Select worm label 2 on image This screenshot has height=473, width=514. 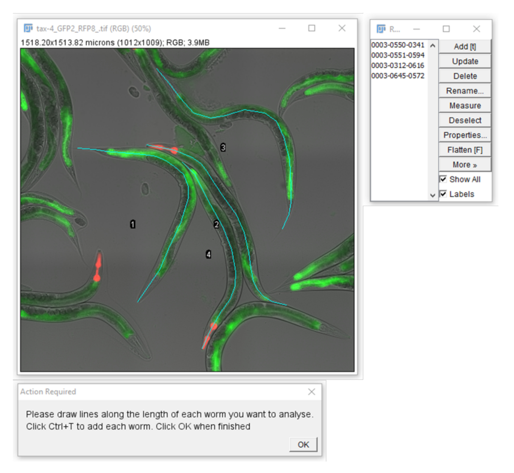pos(216,224)
